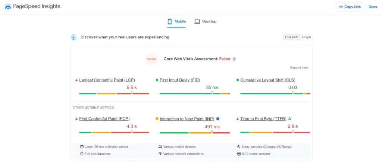Click the blue info icon next to INP
382x164 pixels.
click(x=218, y=119)
